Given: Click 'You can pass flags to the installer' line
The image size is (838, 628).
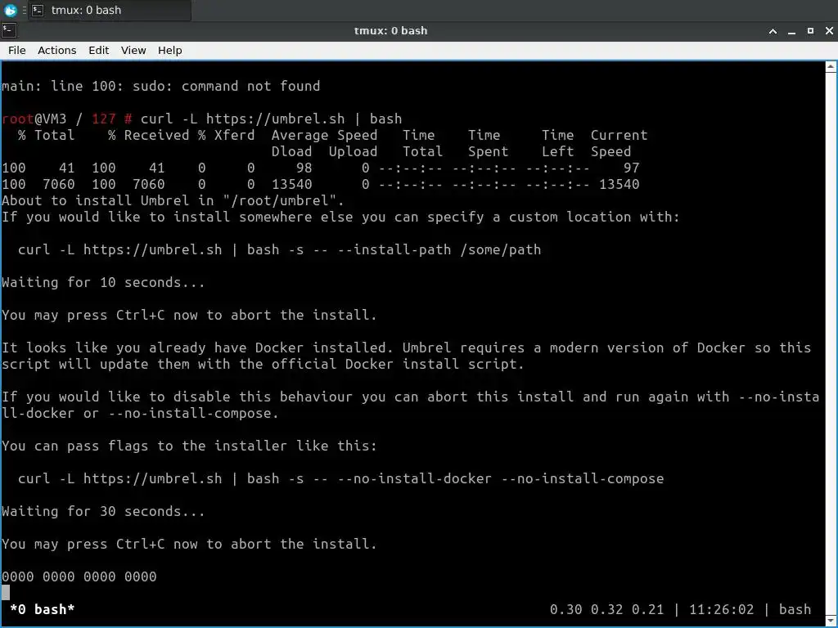Looking at the screenshot, I should (x=189, y=446).
